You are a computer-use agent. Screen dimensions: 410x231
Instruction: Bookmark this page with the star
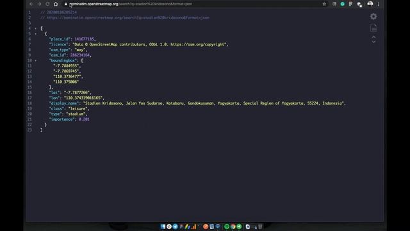click(x=324, y=4)
